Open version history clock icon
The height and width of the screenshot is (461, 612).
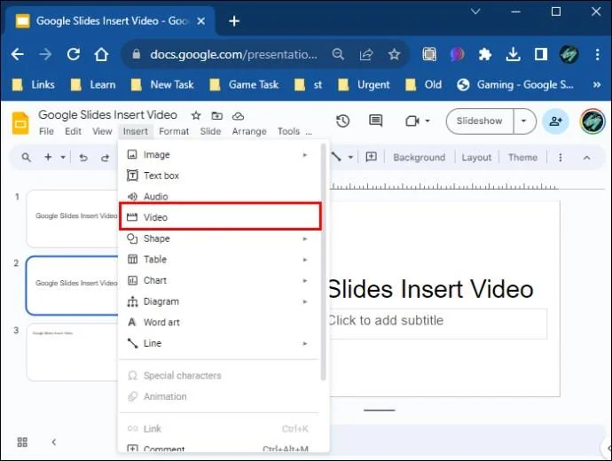(x=342, y=121)
